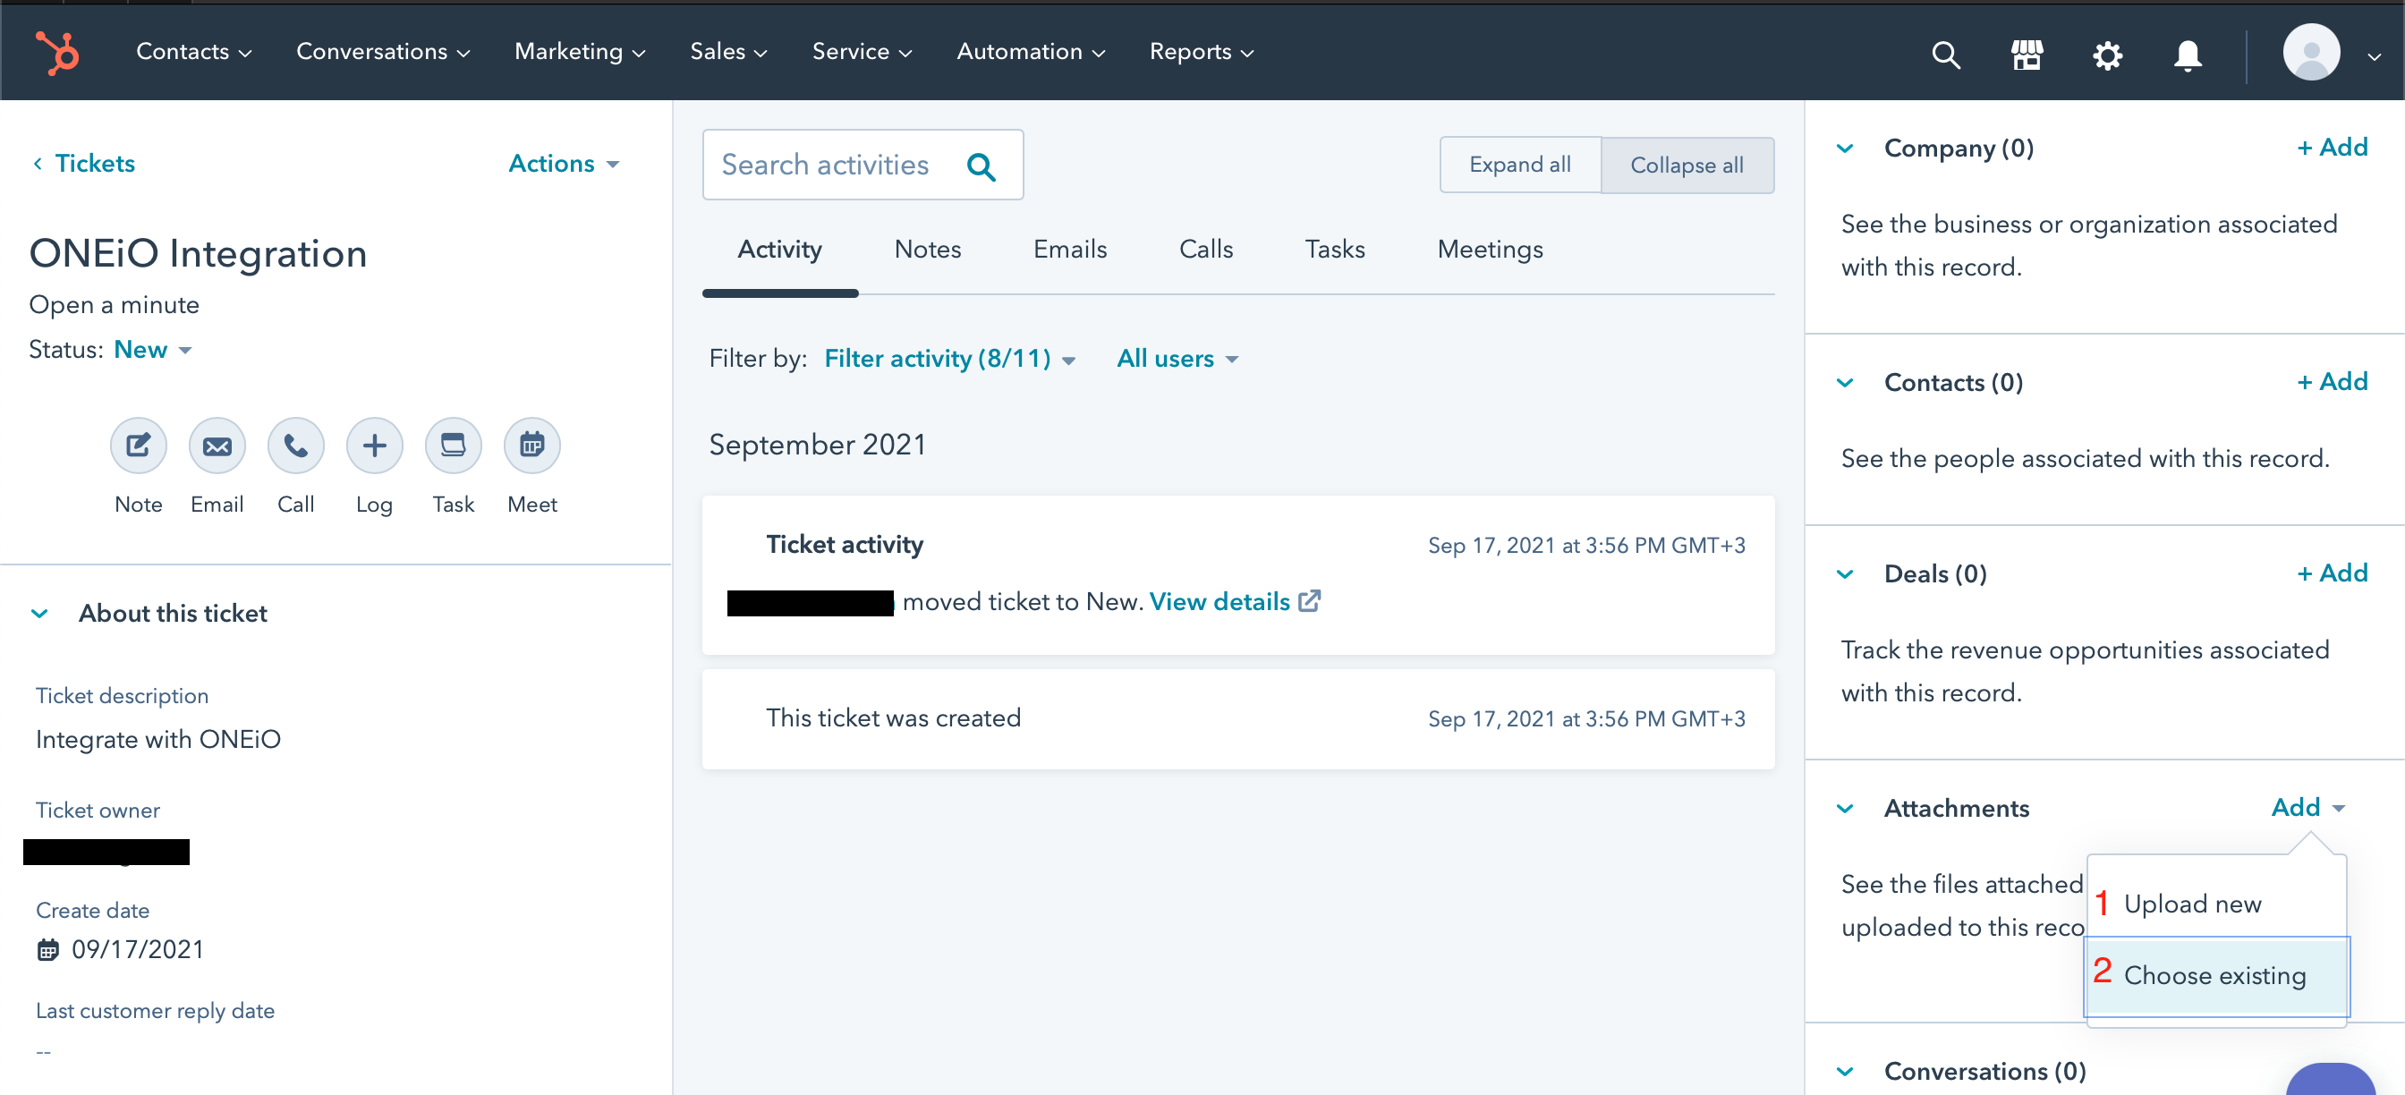Image resolution: width=2405 pixels, height=1095 pixels.
Task: Click the This ticket was created entry
Action: [x=1238, y=718]
